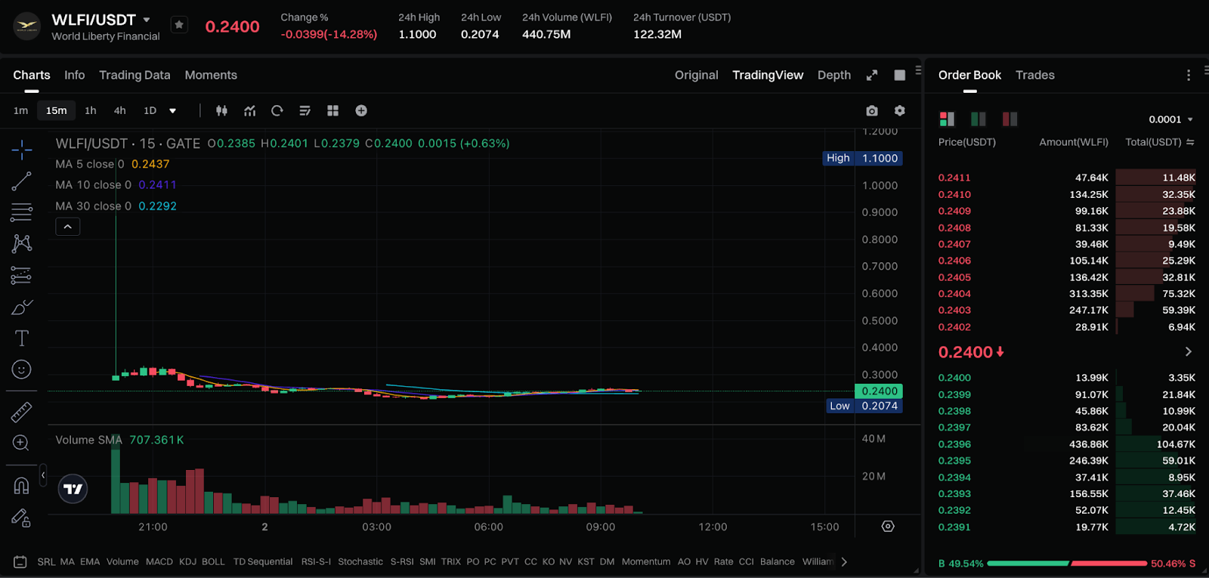The image size is (1209, 578).
Task: Add WLFI/USDT to favorites star
Action: tap(179, 25)
